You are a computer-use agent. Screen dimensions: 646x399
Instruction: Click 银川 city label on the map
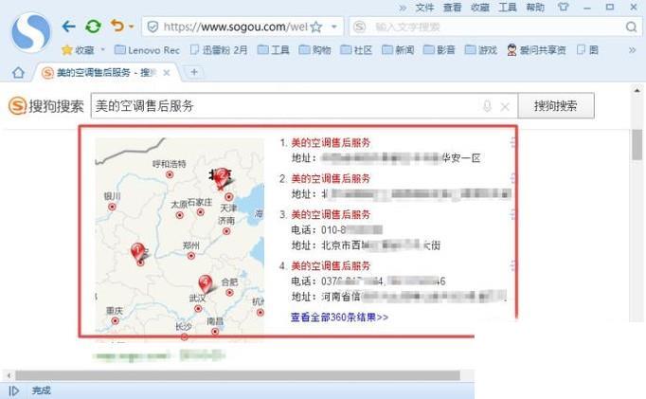pyautogui.click(x=112, y=196)
